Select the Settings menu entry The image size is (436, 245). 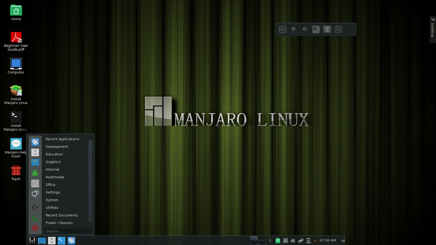52,192
